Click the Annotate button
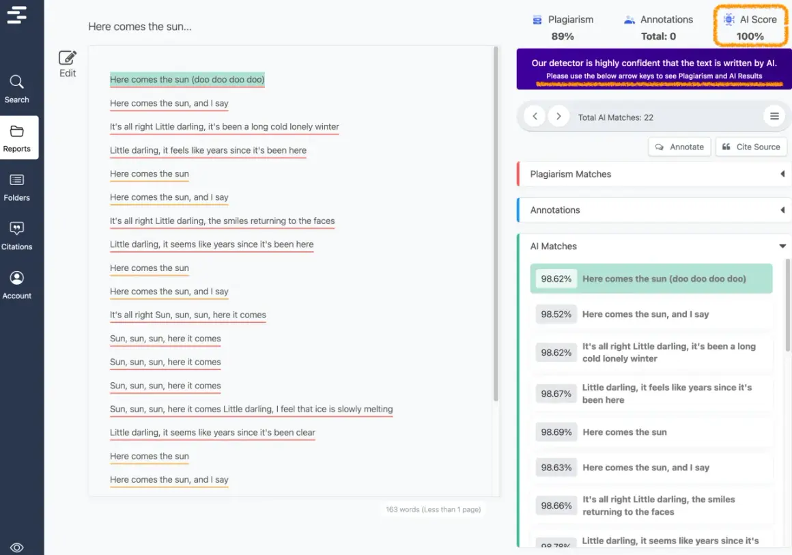 click(x=679, y=147)
